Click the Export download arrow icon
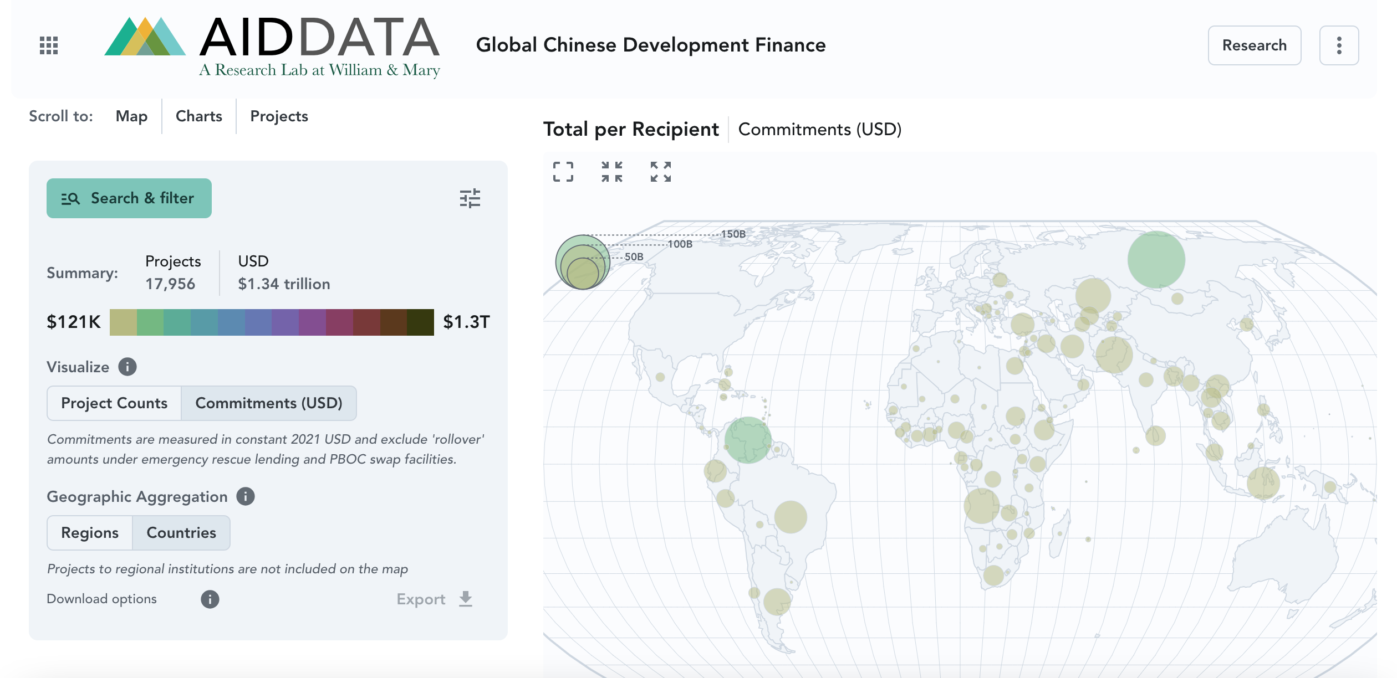1397x678 pixels. pyautogui.click(x=465, y=599)
